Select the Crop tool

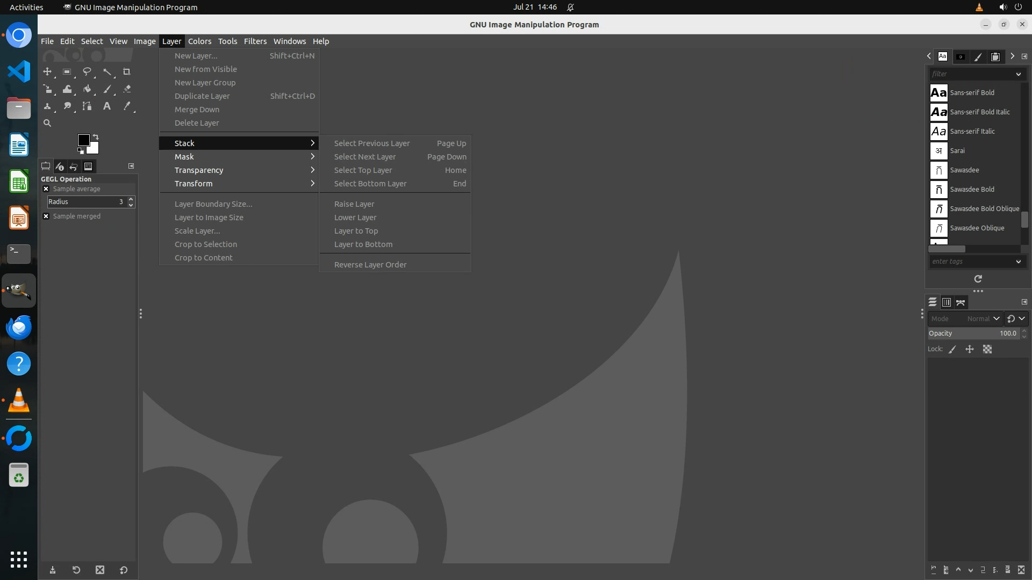pyautogui.click(x=127, y=72)
